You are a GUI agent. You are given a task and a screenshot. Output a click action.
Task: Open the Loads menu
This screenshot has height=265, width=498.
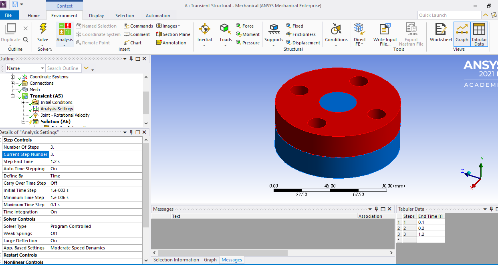click(226, 34)
